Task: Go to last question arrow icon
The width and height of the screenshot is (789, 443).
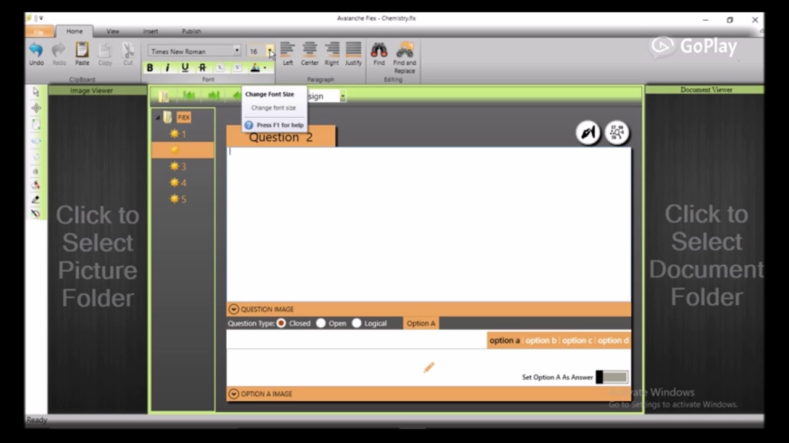Action: [213, 96]
